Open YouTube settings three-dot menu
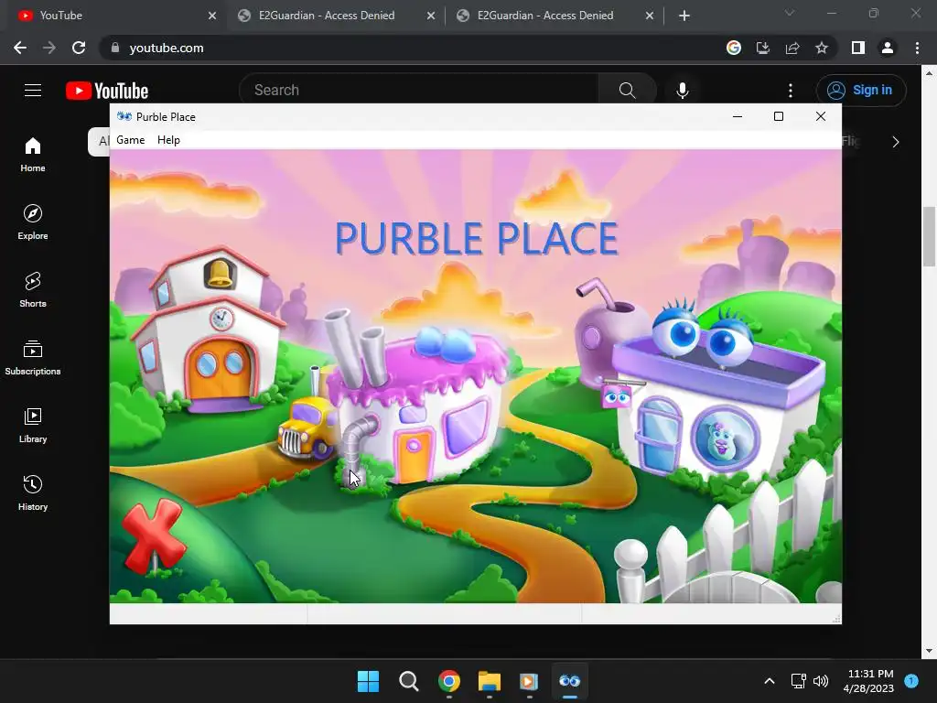Image resolution: width=937 pixels, height=703 pixels. coord(790,91)
